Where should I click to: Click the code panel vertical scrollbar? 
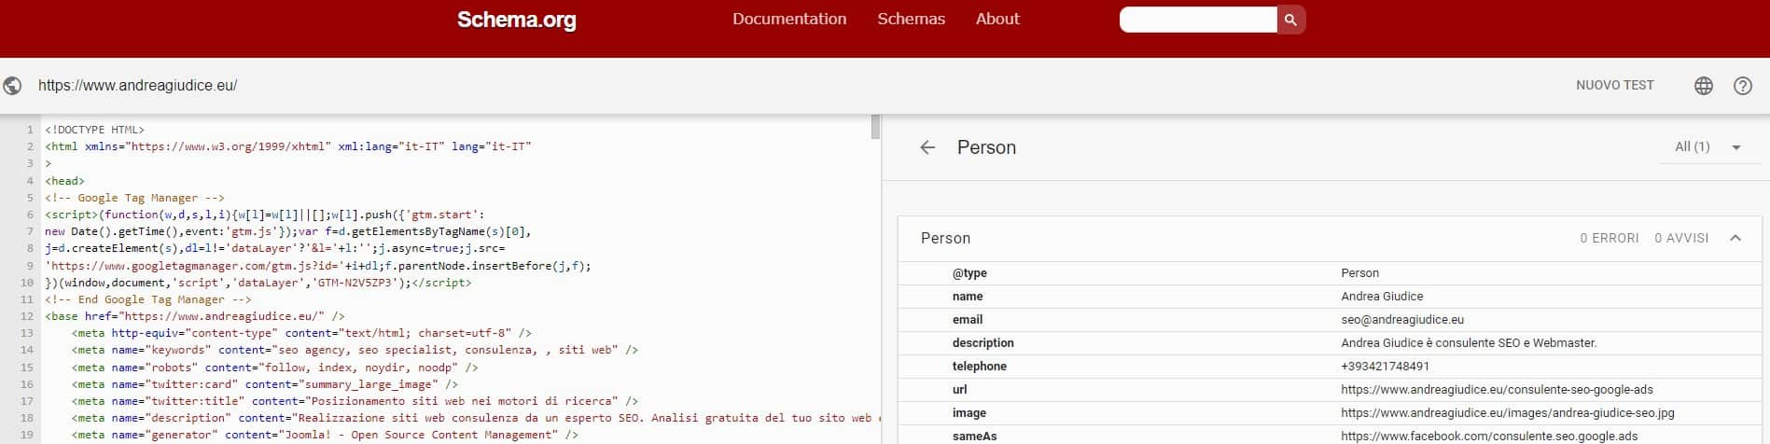click(875, 127)
